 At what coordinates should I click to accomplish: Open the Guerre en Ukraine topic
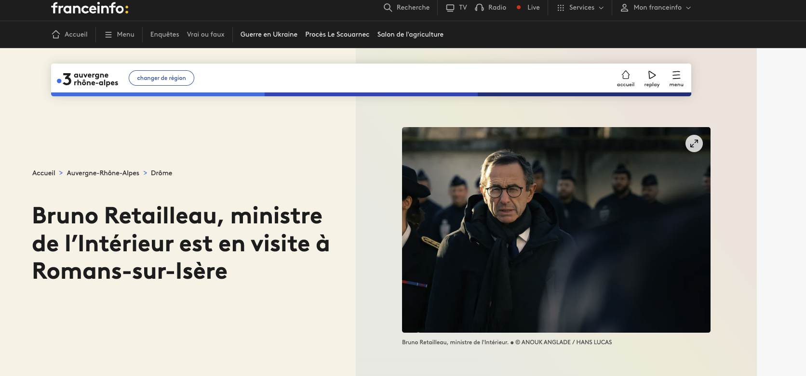pyautogui.click(x=269, y=35)
